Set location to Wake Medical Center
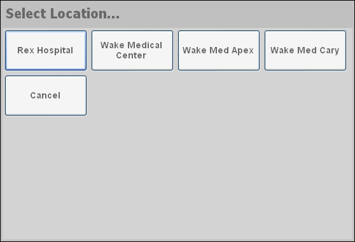 (132, 50)
